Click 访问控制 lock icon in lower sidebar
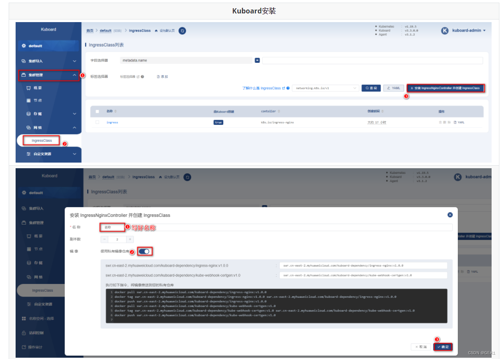This screenshot has width=502, height=359. click(24, 333)
